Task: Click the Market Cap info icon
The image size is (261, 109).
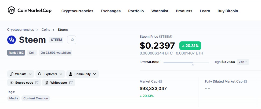Action: (160, 81)
